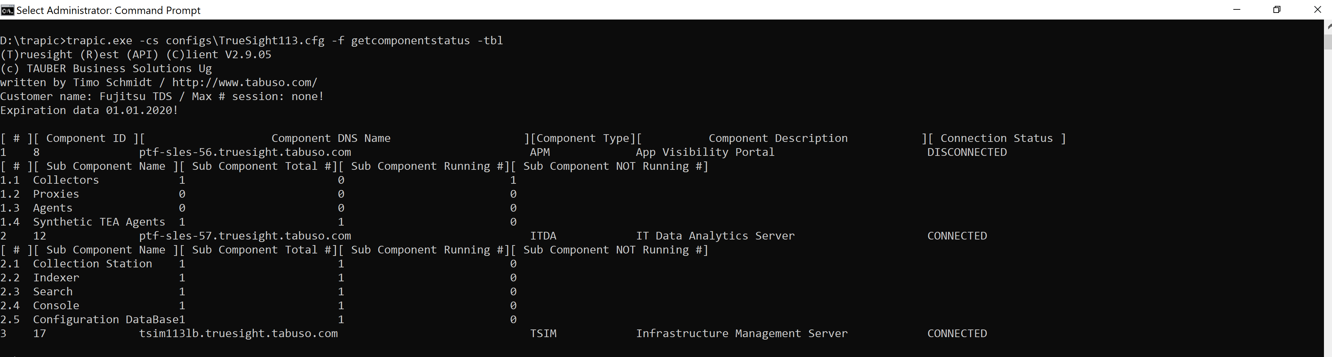Click the Collectors 'NOT Running' value 1
This screenshot has height=357, width=1332.
[x=513, y=180]
